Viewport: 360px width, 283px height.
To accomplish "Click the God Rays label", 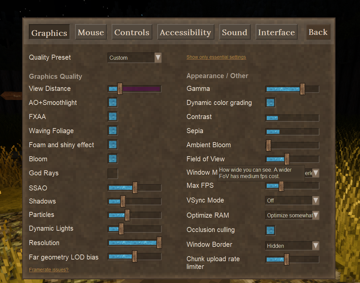I will pos(44,173).
